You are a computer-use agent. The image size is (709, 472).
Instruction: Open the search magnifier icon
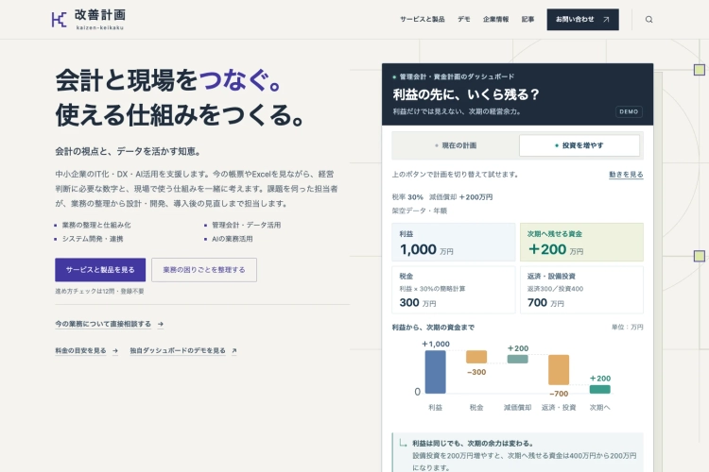[x=648, y=20]
